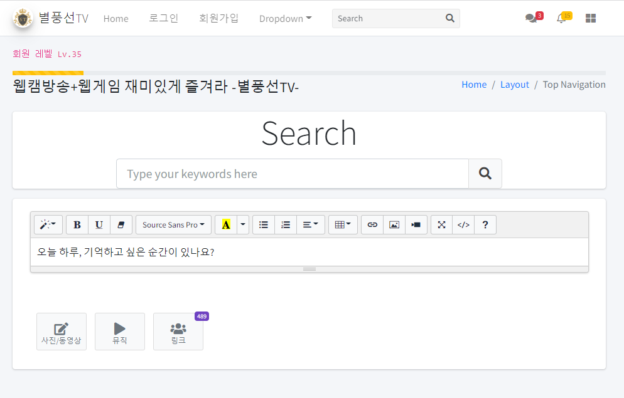Switch the editor to fullscreen mode
The image size is (624, 398).
click(x=441, y=225)
